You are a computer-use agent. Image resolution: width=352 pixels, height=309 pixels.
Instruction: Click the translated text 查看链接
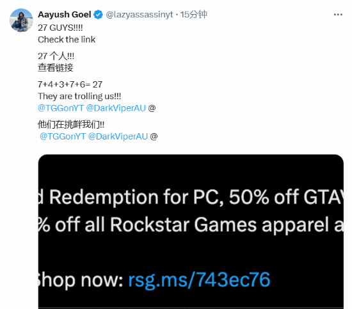point(56,68)
